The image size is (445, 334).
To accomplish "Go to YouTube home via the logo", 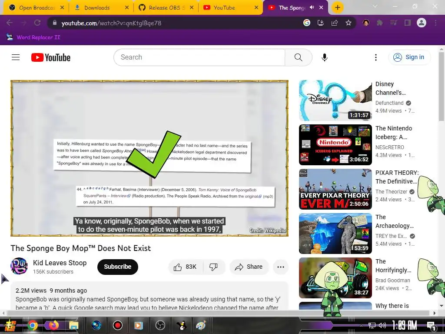I will pyautogui.click(x=51, y=57).
